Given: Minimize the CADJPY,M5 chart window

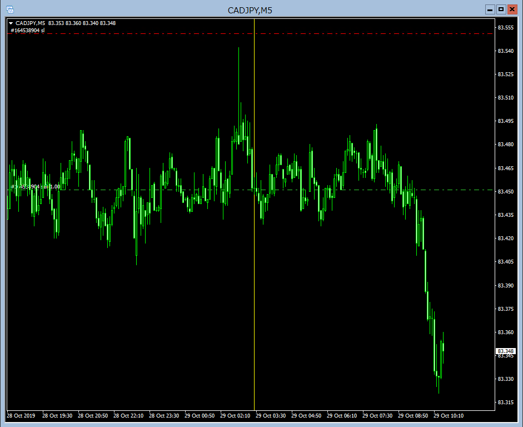Looking at the screenshot, I should click(x=490, y=9).
